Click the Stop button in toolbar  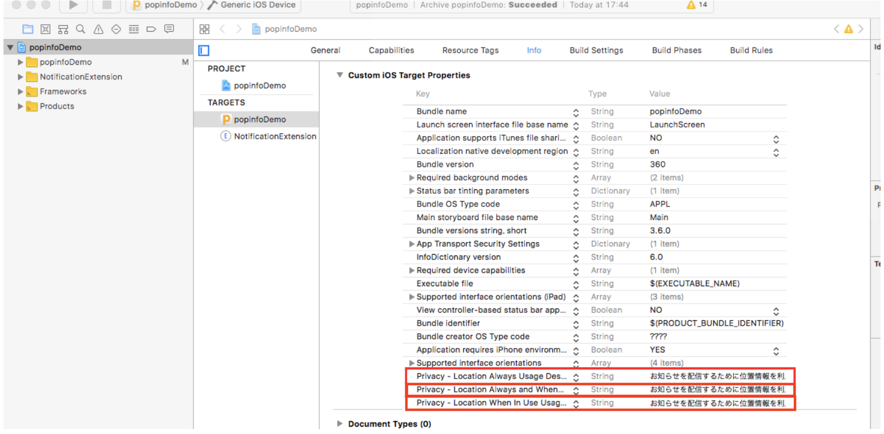(x=106, y=5)
